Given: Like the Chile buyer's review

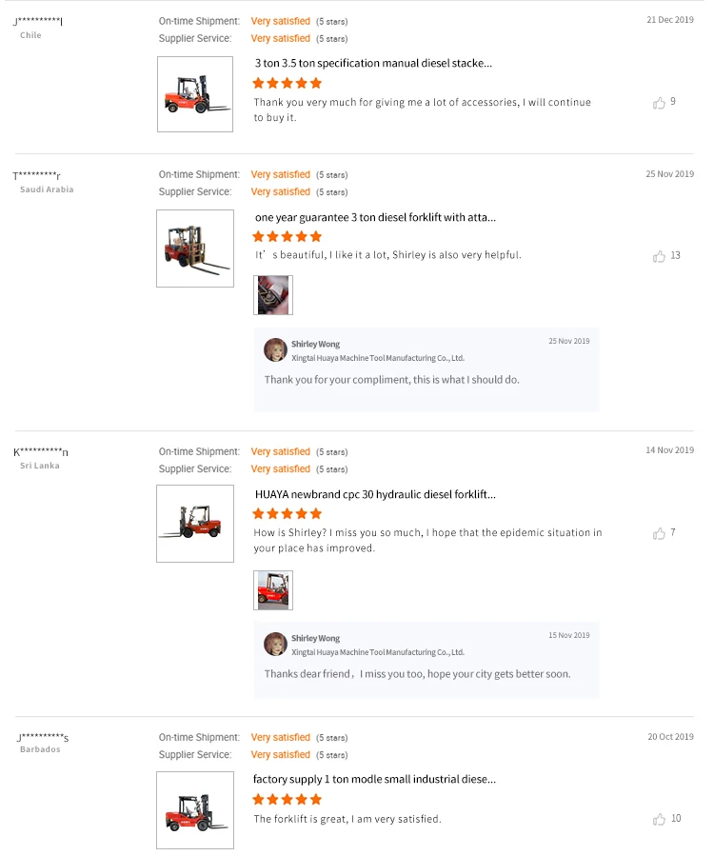Looking at the screenshot, I should point(659,103).
